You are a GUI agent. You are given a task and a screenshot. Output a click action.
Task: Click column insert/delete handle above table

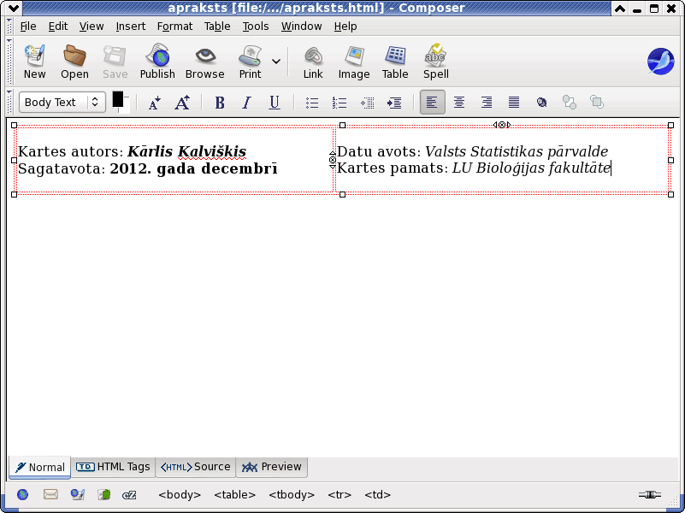click(x=502, y=125)
